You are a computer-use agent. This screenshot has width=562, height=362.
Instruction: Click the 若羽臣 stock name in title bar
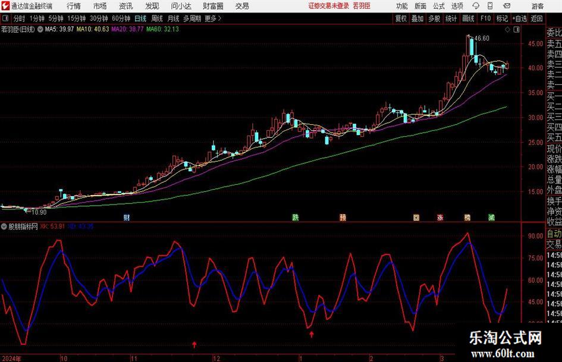(362, 6)
